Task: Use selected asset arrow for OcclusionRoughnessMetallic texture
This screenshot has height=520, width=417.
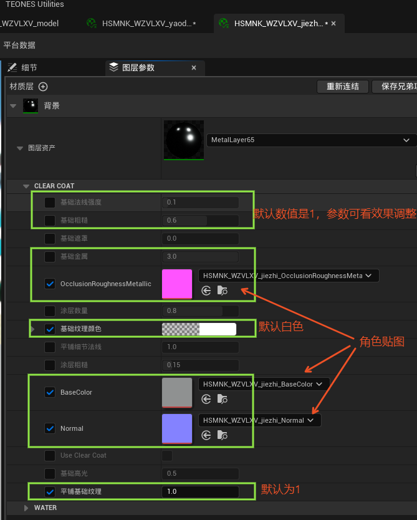Action: (x=206, y=291)
